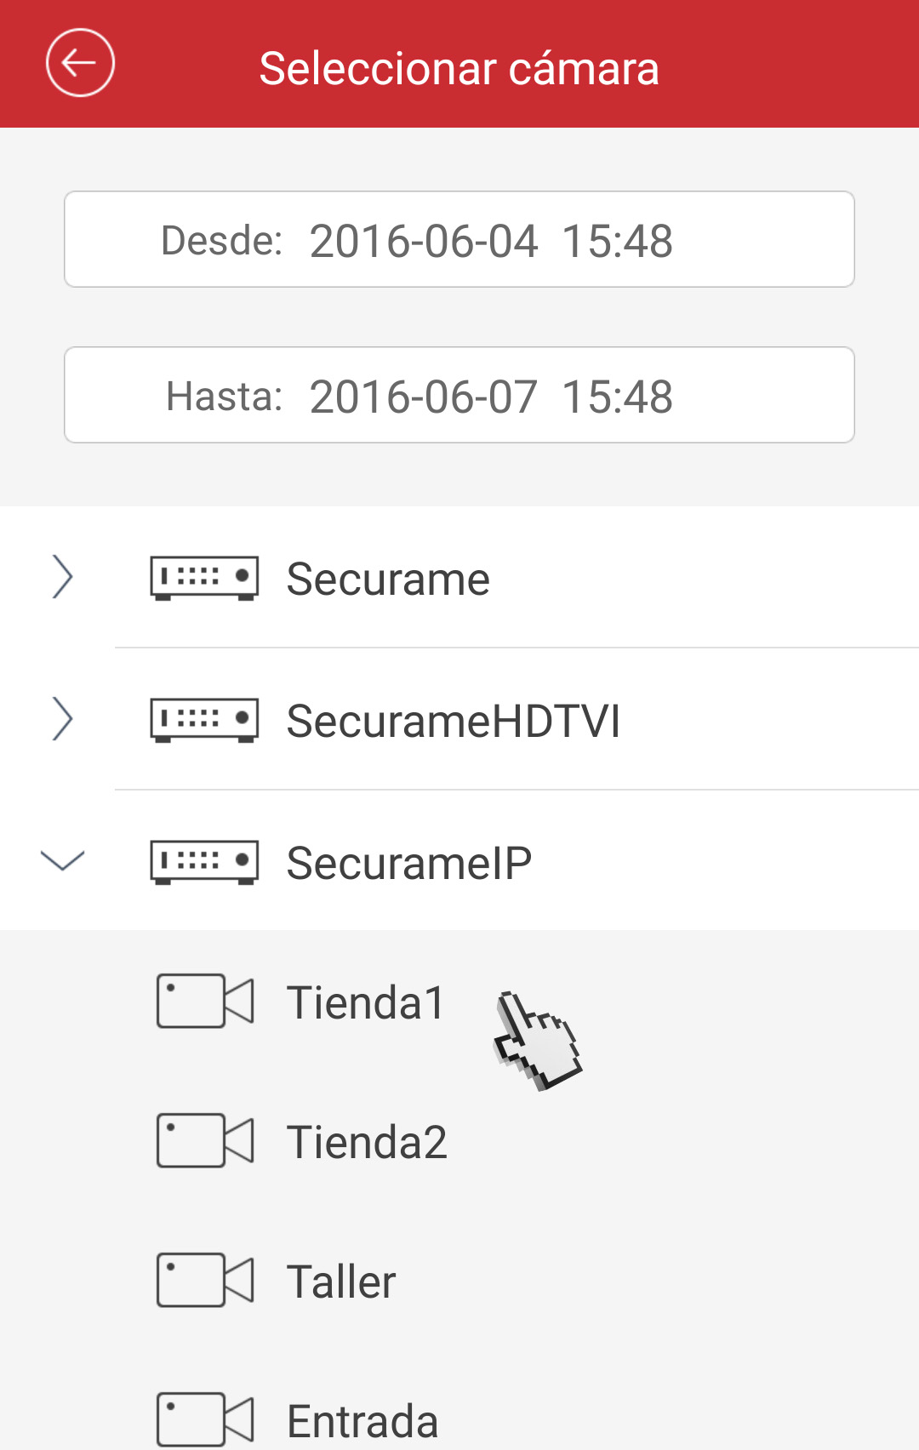Open the Desde start date field
Image resolution: width=919 pixels, height=1450 pixels.
point(459,239)
